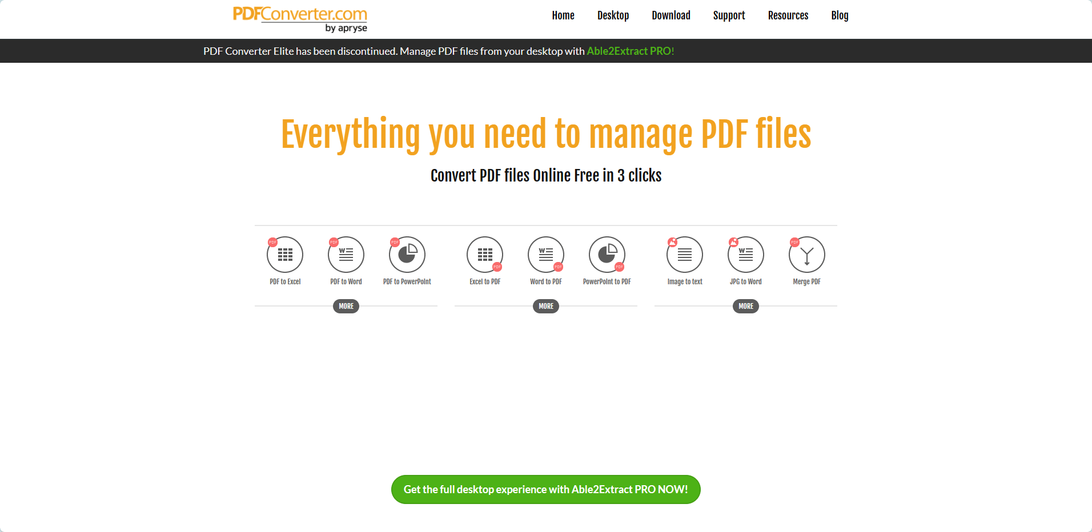Expand MORE under image and merge tools
This screenshot has height=532, width=1092.
click(746, 307)
